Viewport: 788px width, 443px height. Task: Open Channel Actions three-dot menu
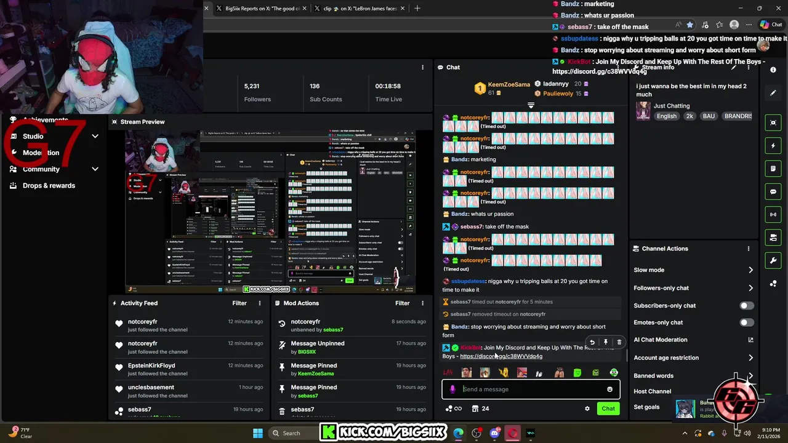point(749,249)
